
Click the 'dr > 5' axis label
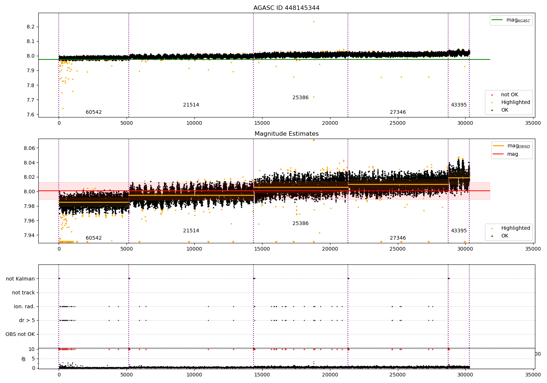27,321
